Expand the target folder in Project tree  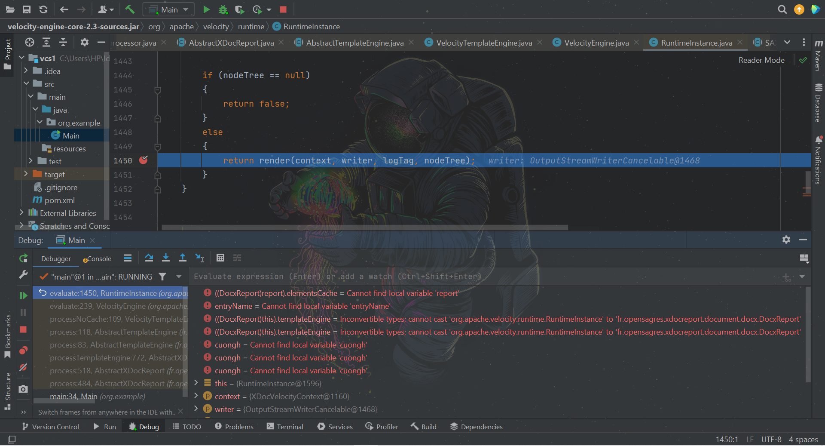(x=26, y=174)
